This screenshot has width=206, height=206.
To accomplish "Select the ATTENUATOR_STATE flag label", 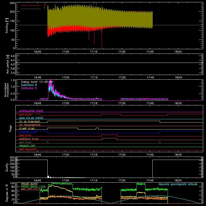I will coord(31,111).
